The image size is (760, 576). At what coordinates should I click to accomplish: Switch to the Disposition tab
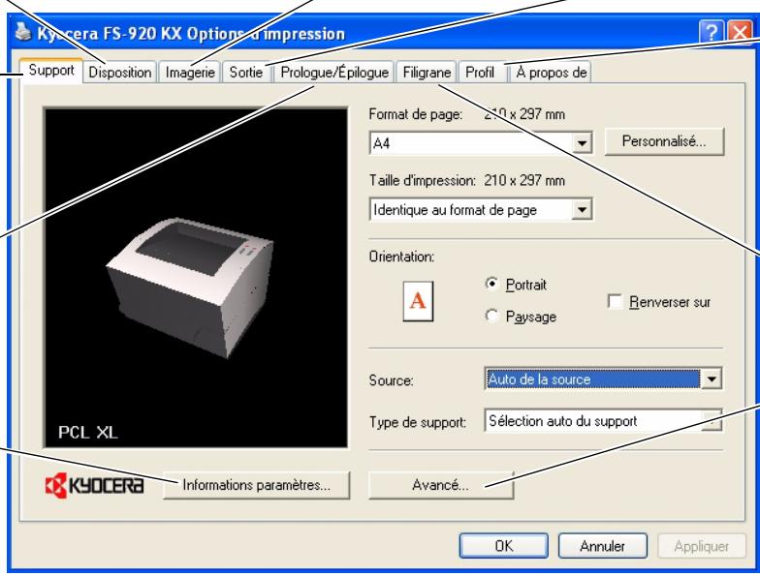[x=120, y=73]
